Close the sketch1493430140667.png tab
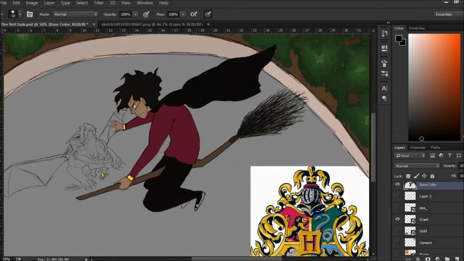Viewport: 464px width, 261px height. pos(208,24)
